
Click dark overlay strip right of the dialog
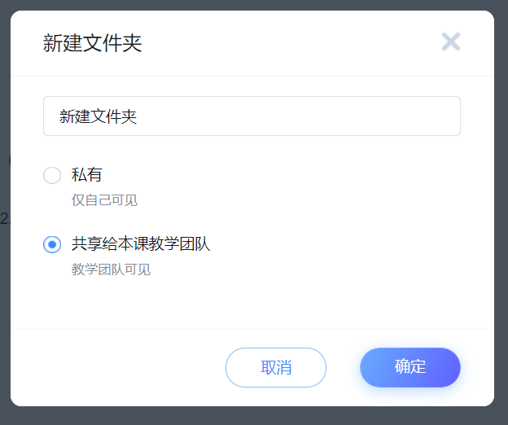tap(501, 212)
